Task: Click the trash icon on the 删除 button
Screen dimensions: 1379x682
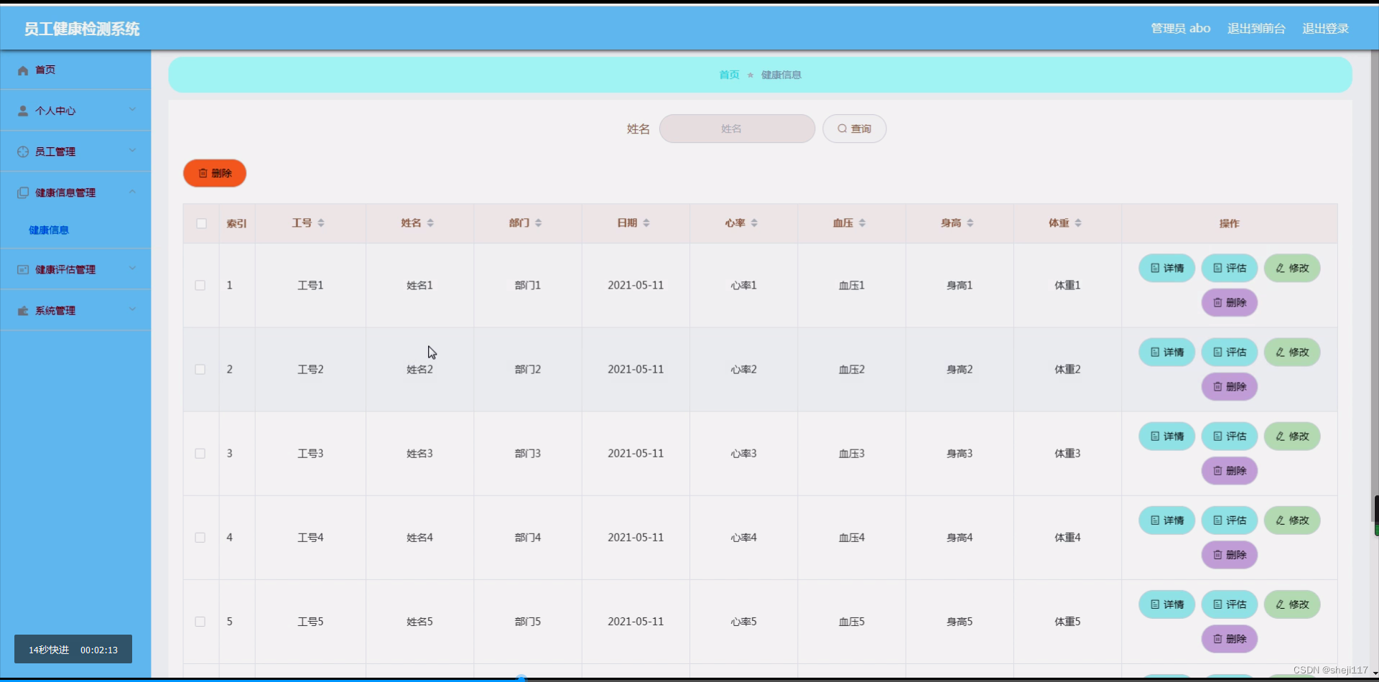Action: pyautogui.click(x=203, y=172)
